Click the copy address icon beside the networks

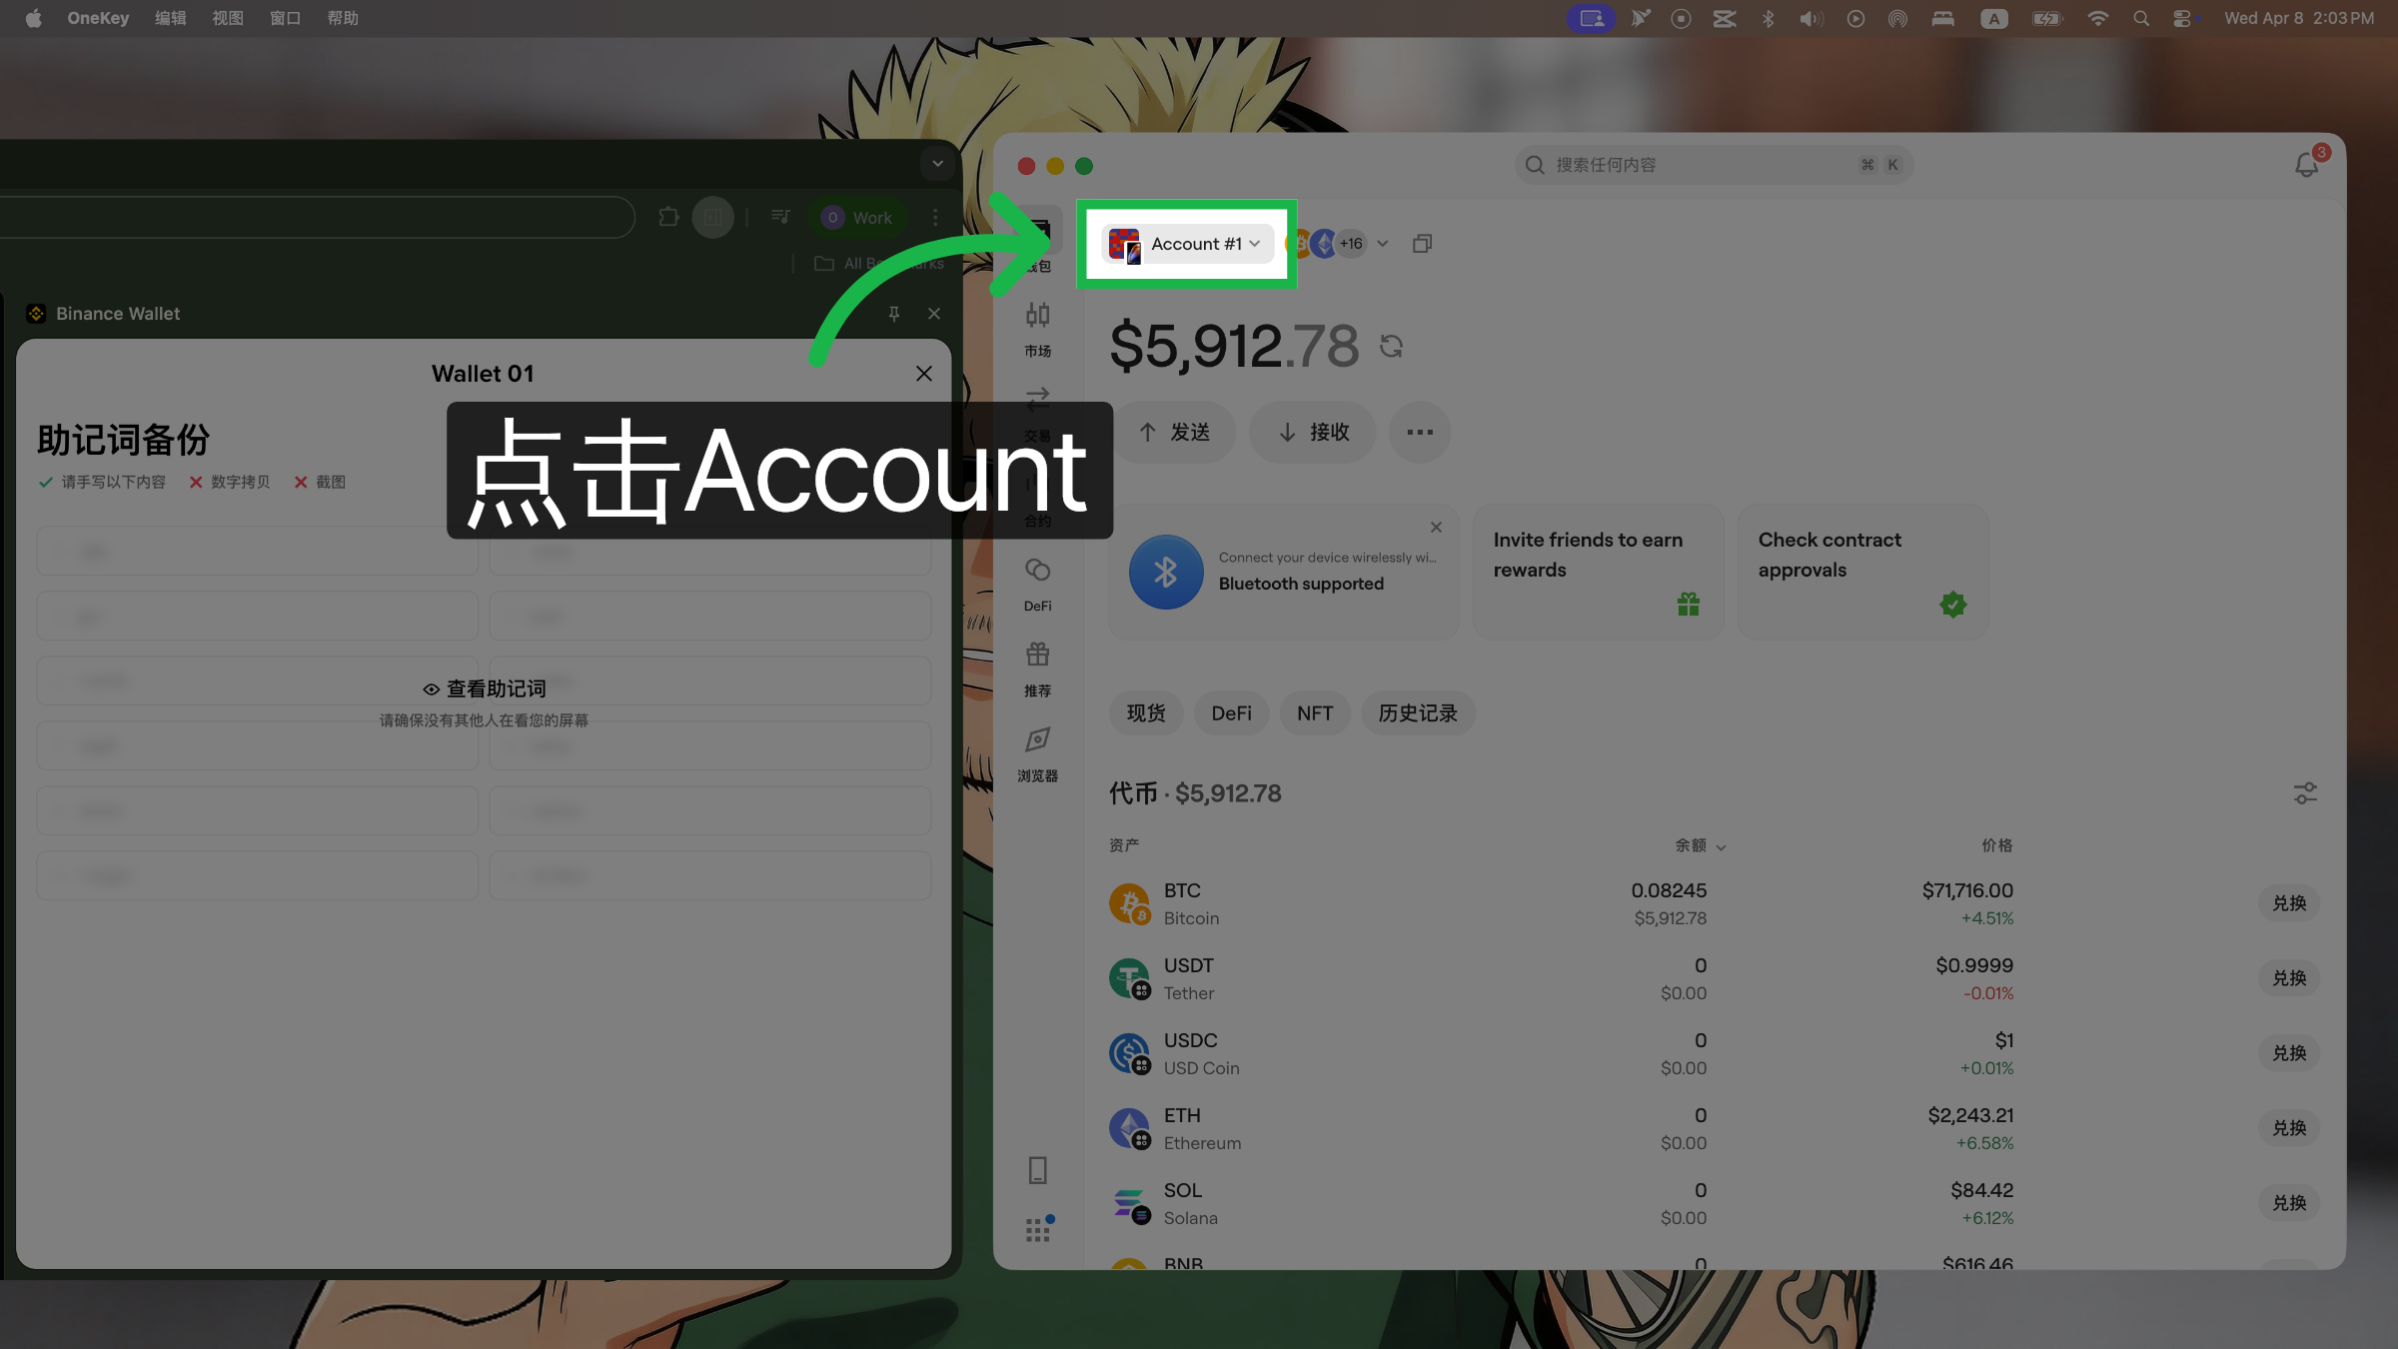pos(1423,244)
